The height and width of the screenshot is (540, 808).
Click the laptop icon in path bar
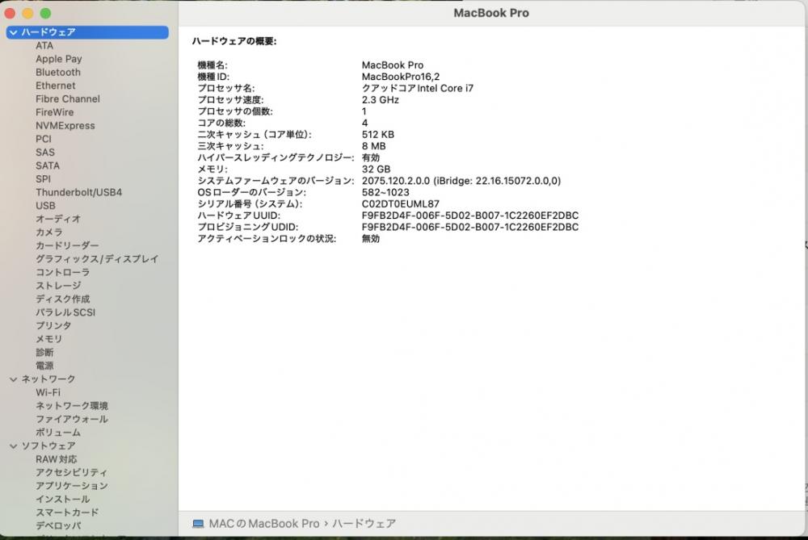[198, 524]
